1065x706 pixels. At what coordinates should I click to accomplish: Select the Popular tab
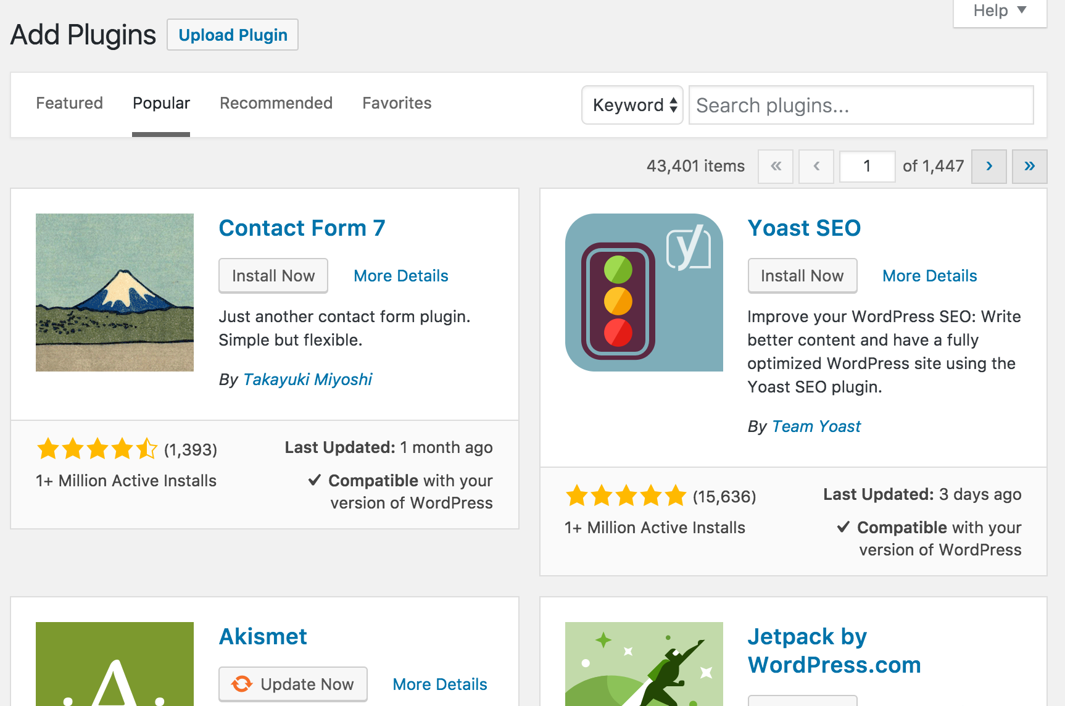point(161,103)
